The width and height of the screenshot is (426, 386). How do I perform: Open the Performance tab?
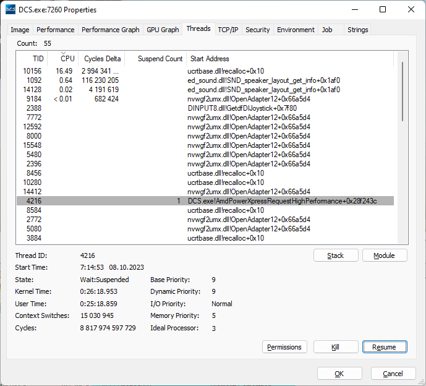(56, 30)
